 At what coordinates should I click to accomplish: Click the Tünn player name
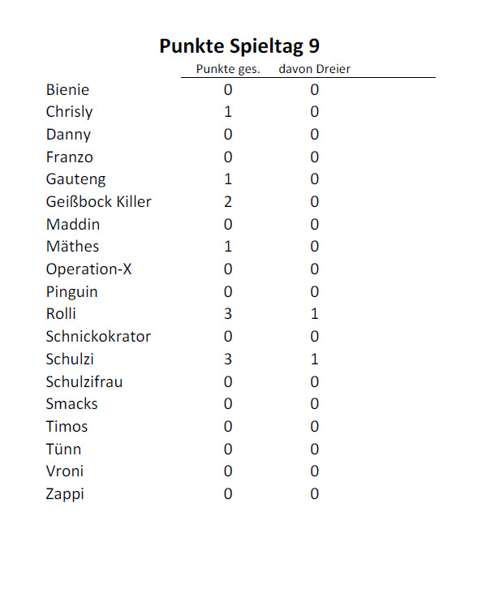pos(63,450)
